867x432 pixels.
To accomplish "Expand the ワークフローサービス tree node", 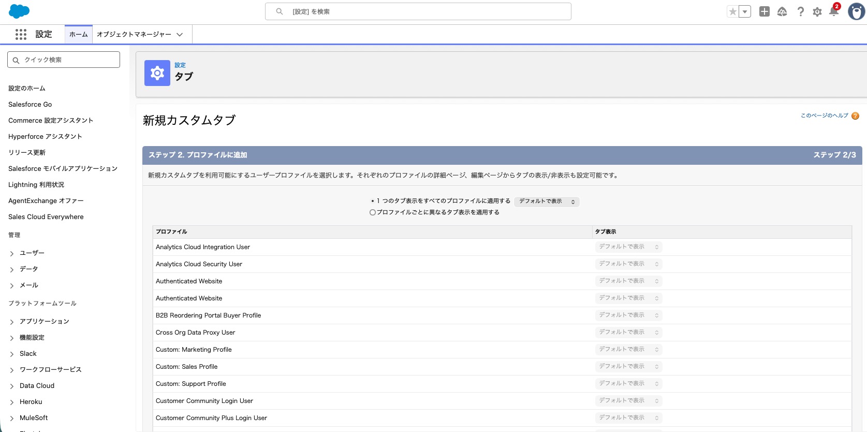I will coord(12,370).
